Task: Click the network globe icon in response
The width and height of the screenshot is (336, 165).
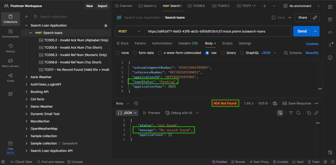Action: [275, 103]
